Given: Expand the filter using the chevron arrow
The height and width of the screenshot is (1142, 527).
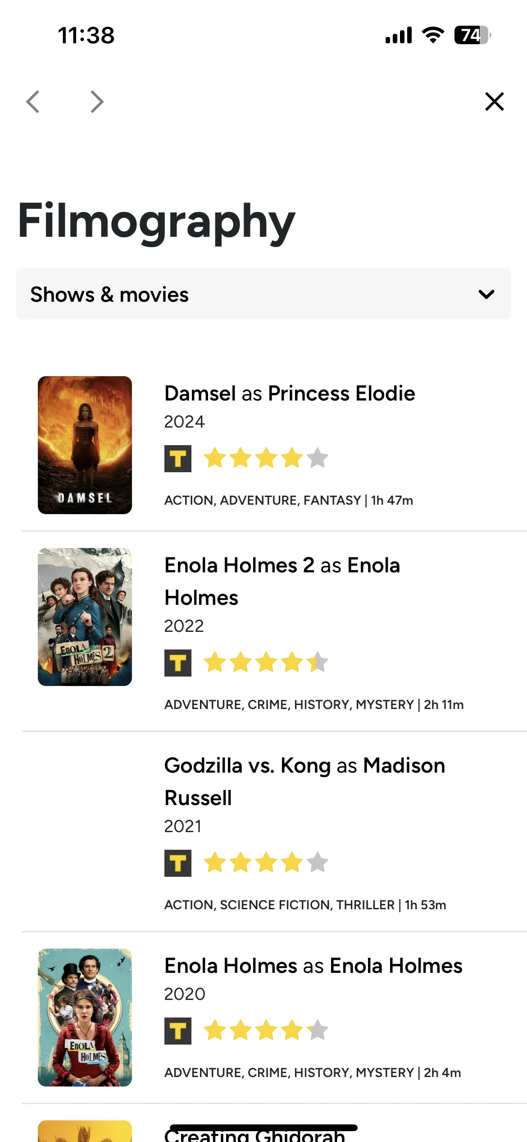Looking at the screenshot, I should coord(486,295).
